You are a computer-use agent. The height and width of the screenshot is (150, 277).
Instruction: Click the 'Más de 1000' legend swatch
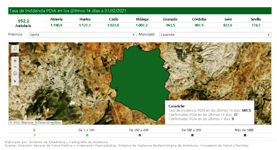click(245, 135)
